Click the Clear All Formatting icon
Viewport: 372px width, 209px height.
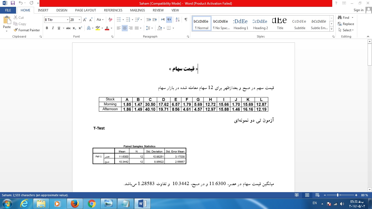(110, 20)
